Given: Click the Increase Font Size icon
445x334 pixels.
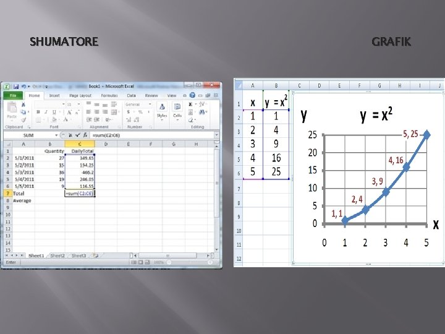Looking at the screenshot, I should (x=69, y=113).
